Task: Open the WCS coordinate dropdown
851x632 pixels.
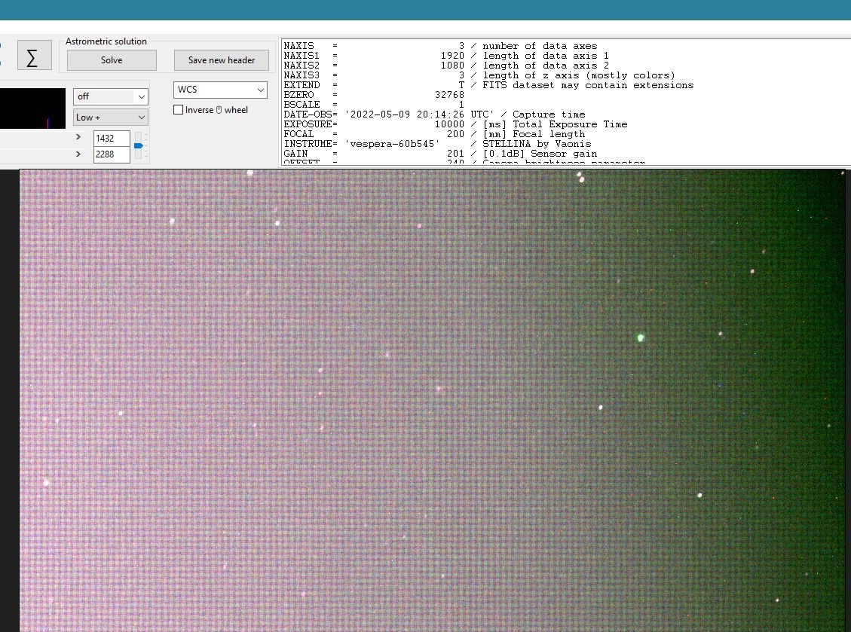Action: coord(220,90)
